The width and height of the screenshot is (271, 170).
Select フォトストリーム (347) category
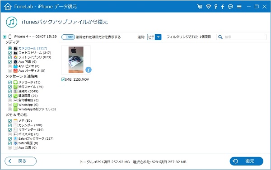tap(35, 53)
